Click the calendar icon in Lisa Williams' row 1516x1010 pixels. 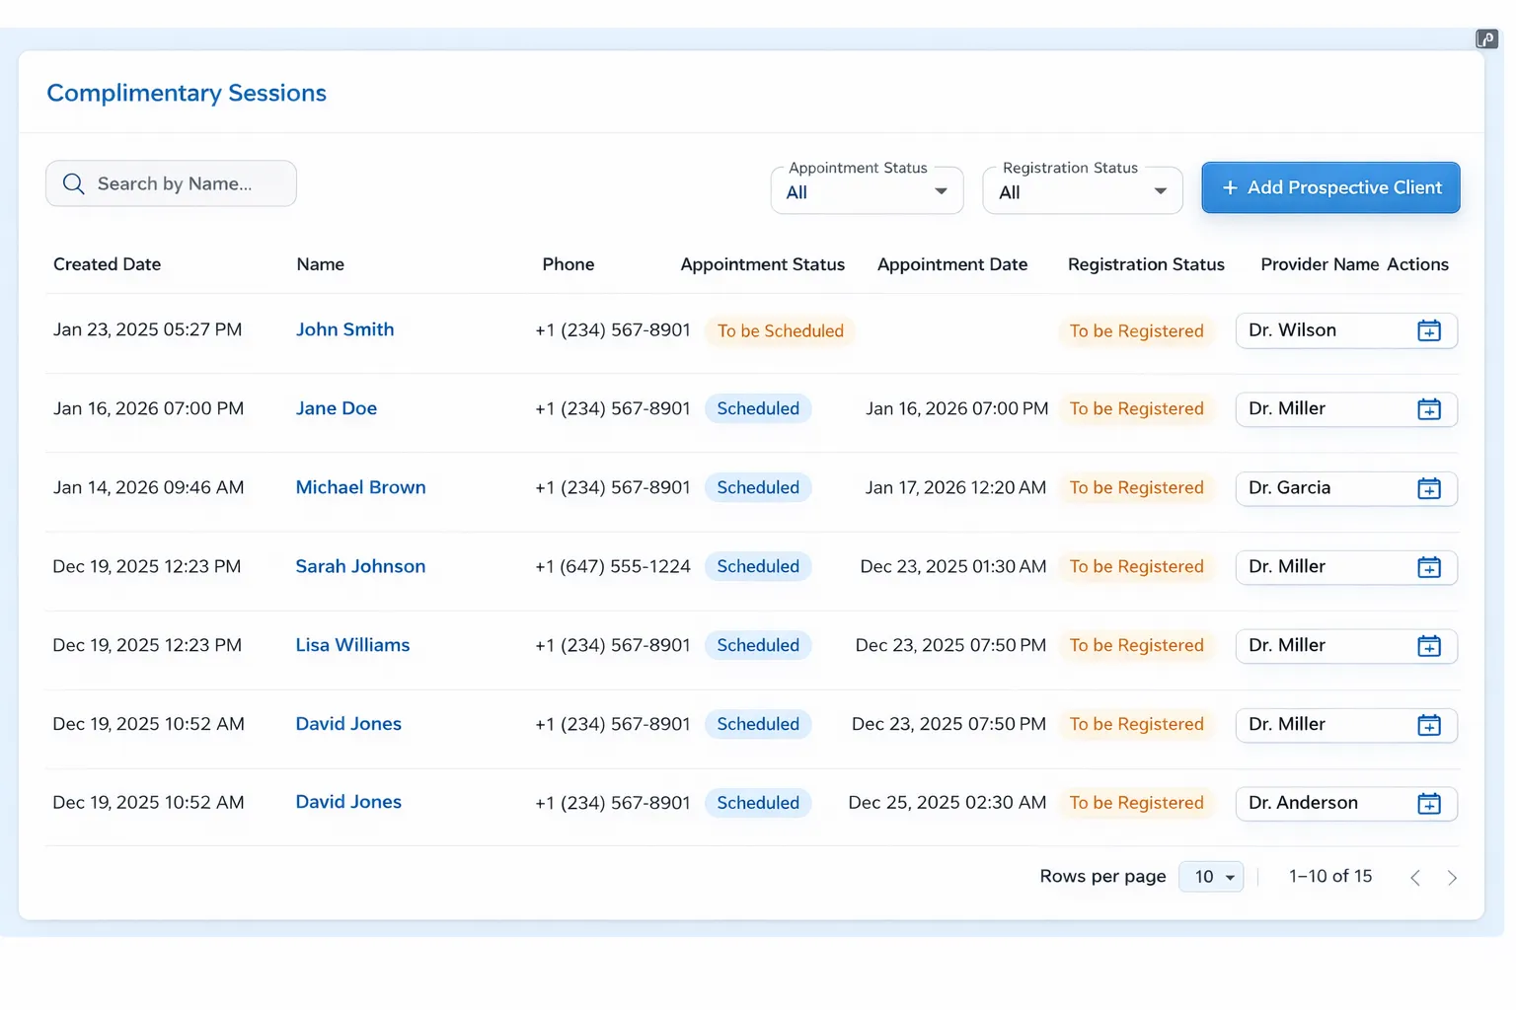[x=1429, y=646]
